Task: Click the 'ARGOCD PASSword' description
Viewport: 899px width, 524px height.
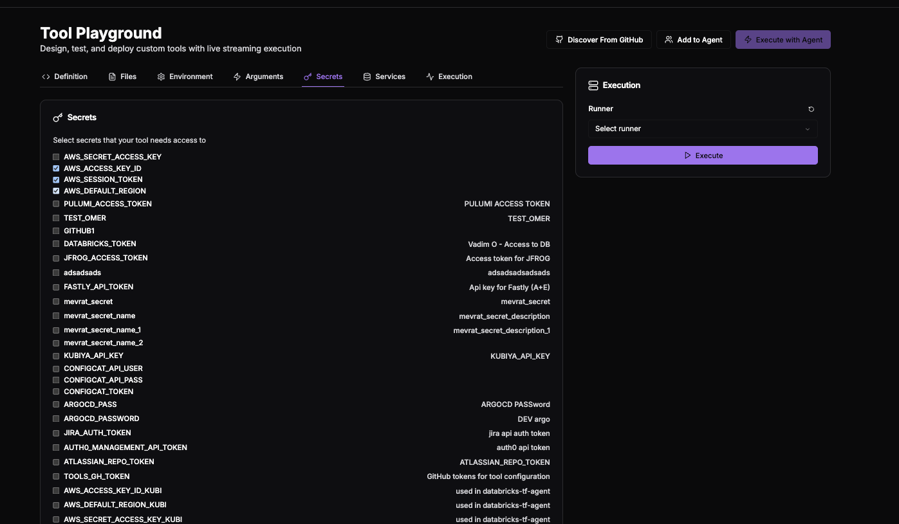Action: [515, 404]
